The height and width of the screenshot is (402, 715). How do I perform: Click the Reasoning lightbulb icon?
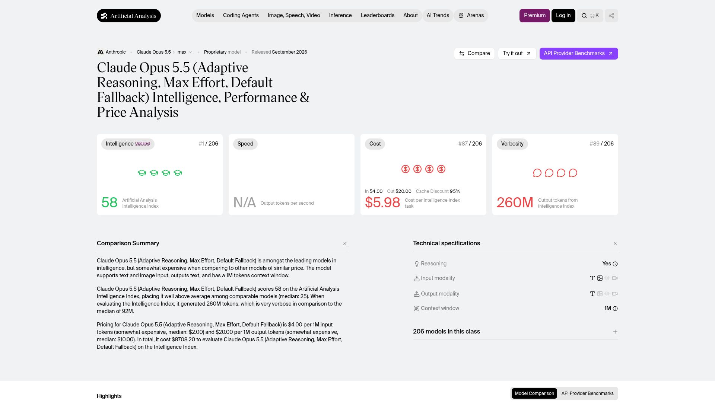[x=417, y=264]
